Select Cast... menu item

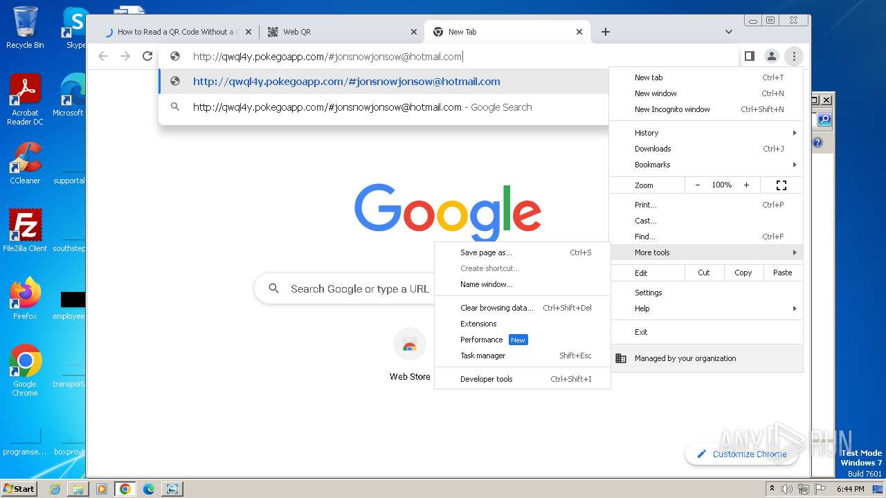click(706, 221)
